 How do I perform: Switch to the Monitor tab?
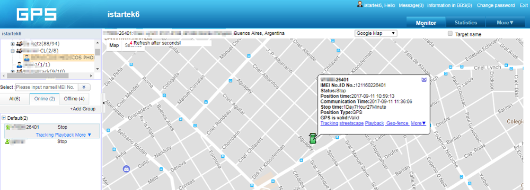[x=426, y=23]
